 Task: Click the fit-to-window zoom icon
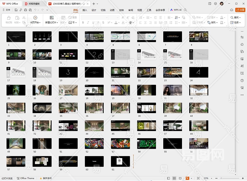(198, 178)
